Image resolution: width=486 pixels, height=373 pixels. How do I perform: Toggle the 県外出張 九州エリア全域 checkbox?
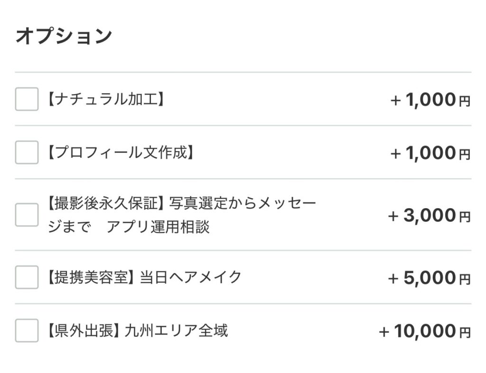pos(27,330)
